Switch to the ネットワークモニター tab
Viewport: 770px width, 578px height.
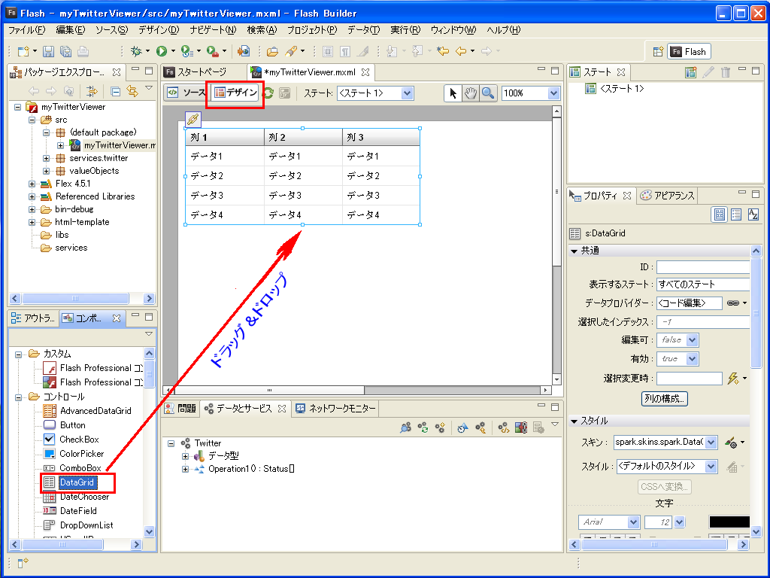(x=336, y=409)
